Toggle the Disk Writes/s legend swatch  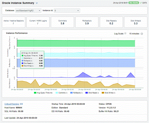tap(103, 93)
